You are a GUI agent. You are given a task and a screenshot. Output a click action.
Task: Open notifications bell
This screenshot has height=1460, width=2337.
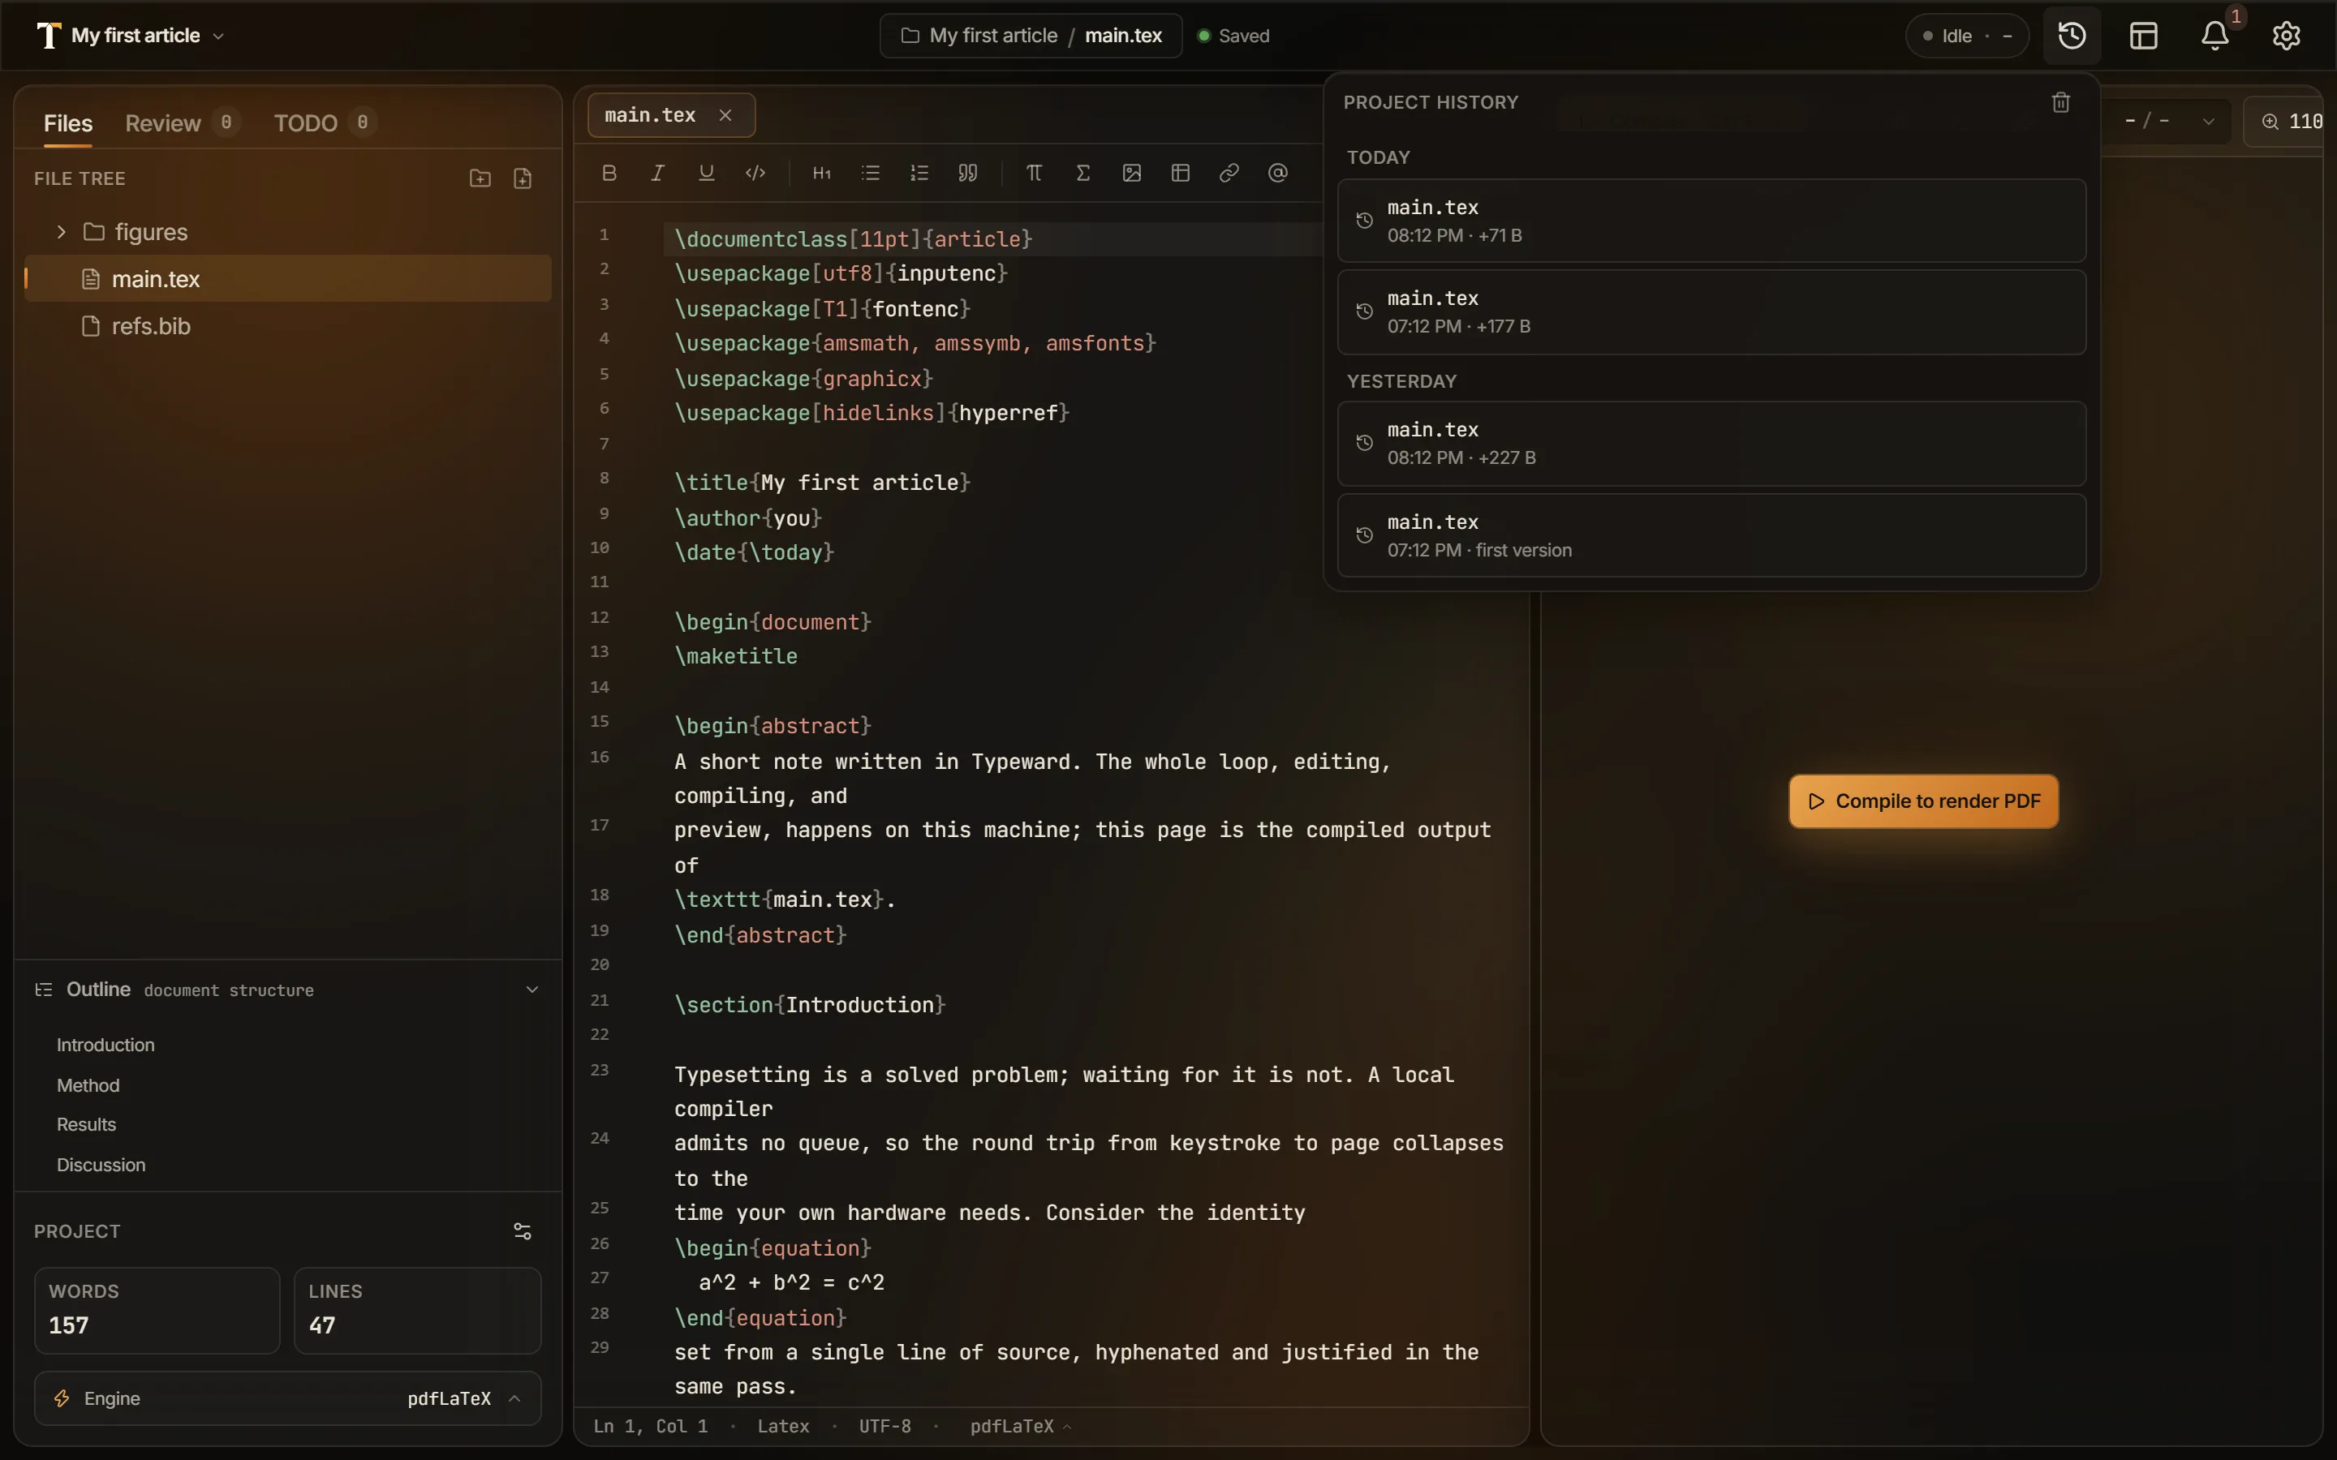coord(2214,36)
